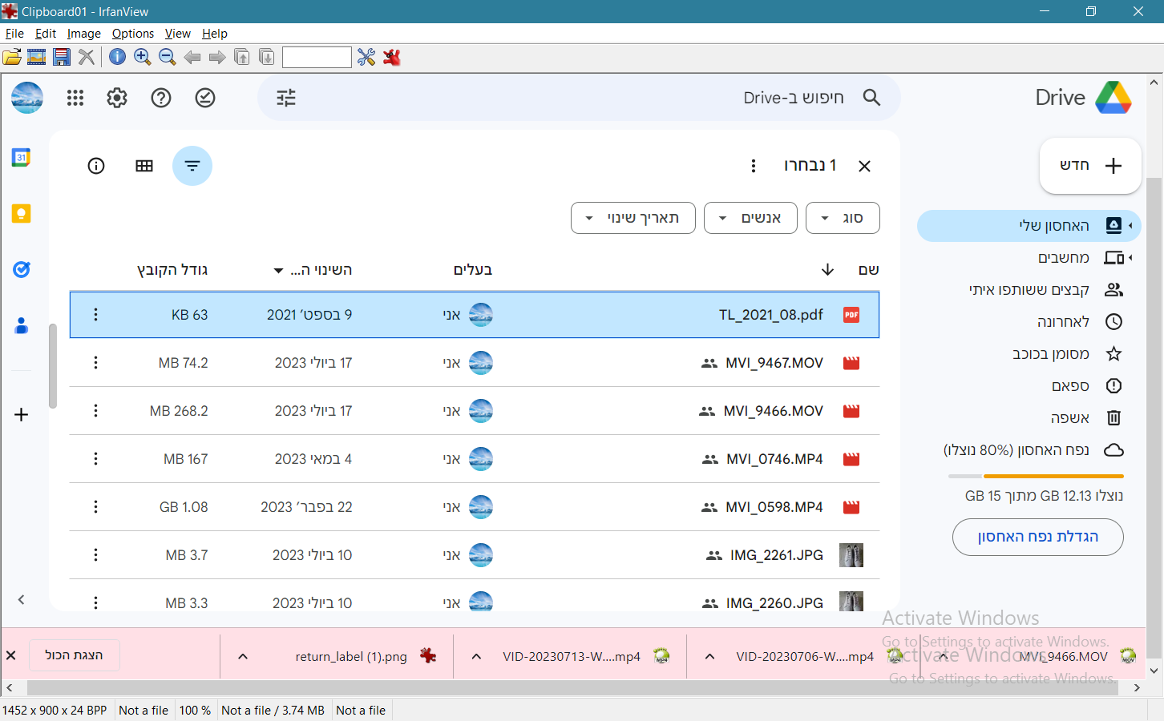Screen dimensions: 1164x721
Task: Click the IrfanView toolbar page number field
Action: tap(317, 57)
